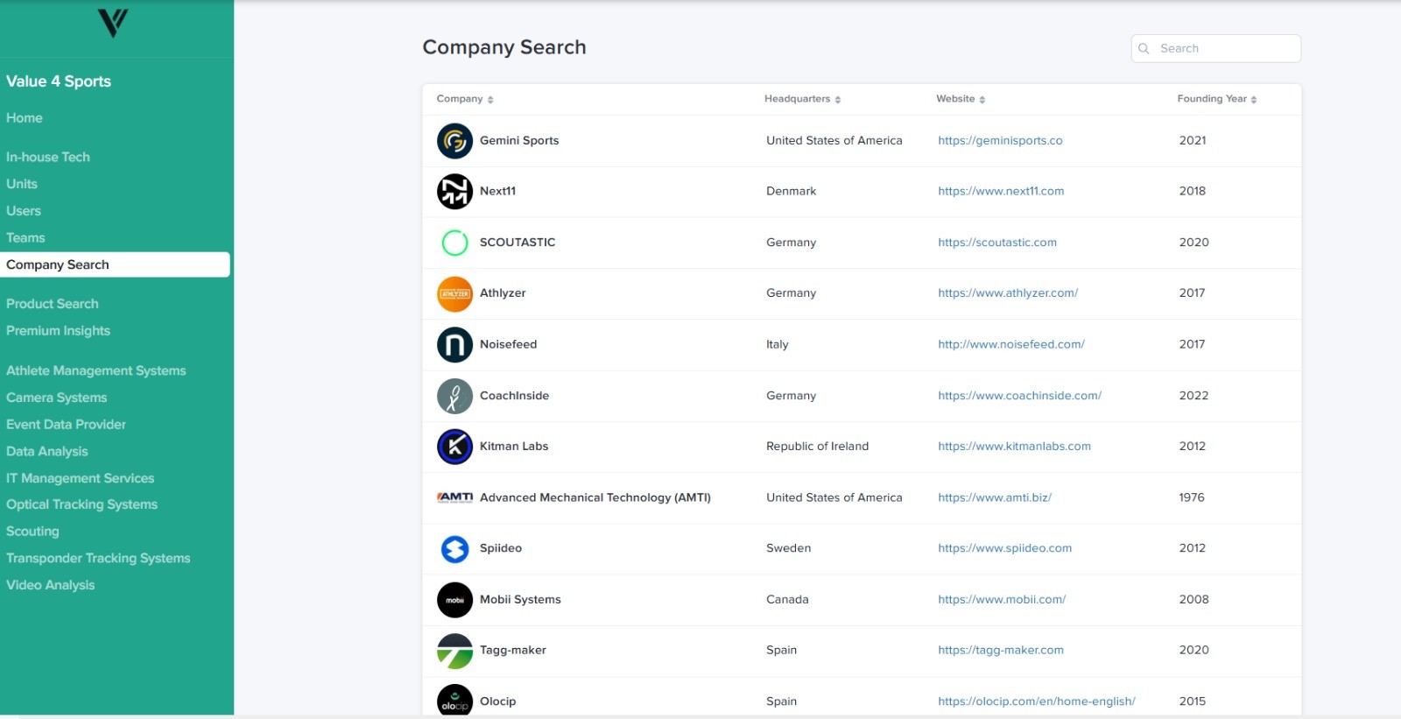Click the Kitman Labs K logo
Image resolution: width=1401 pixels, height=719 pixels.
pos(454,447)
